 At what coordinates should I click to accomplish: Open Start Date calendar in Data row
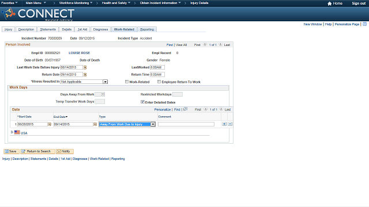50,124
